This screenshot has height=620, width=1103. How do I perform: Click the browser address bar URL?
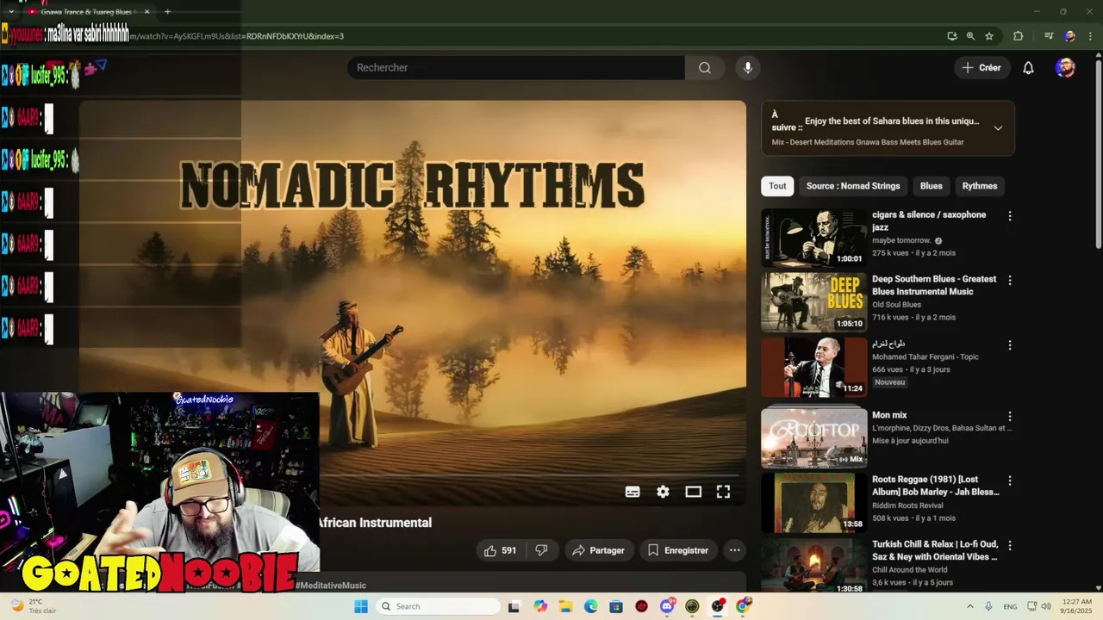click(x=236, y=36)
